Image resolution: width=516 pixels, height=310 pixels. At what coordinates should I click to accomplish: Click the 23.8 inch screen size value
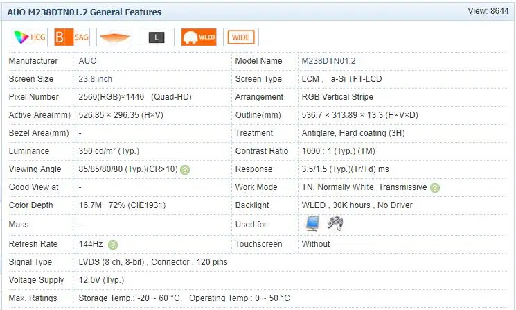96,79
